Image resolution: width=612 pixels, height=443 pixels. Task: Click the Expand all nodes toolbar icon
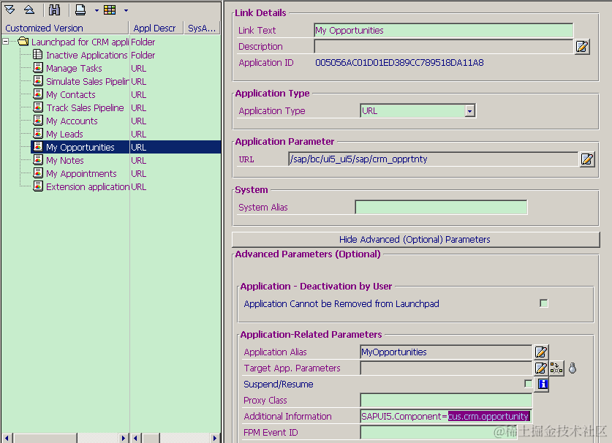[x=10, y=10]
